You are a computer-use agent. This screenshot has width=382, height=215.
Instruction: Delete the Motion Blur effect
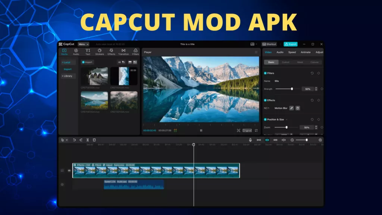(298, 108)
